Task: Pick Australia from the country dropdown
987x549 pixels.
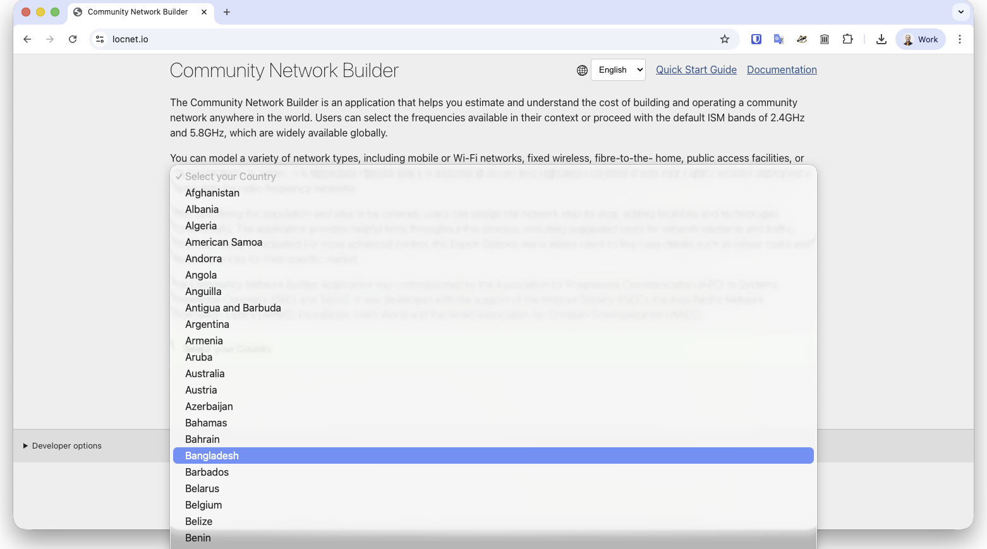Action: pyautogui.click(x=205, y=373)
